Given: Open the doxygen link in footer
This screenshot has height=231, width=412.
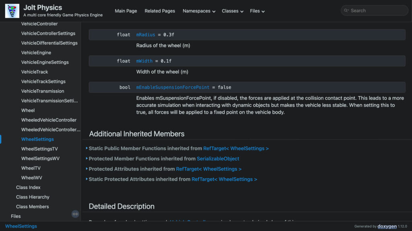Looking at the screenshot, I should 387,226.
